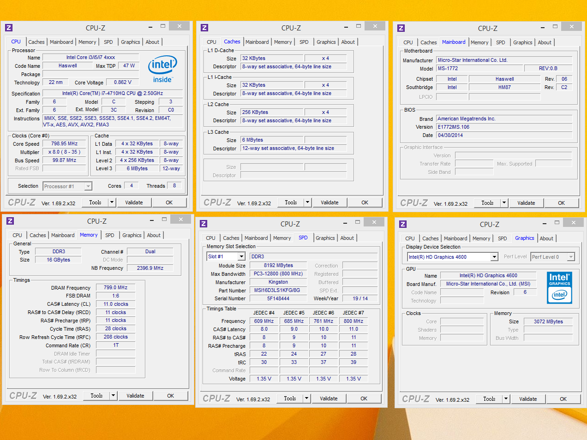Click the CPU-Z logo icon in the Mainboard window title bar
The height and width of the screenshot is (440, 587).
tap(401, 28)
